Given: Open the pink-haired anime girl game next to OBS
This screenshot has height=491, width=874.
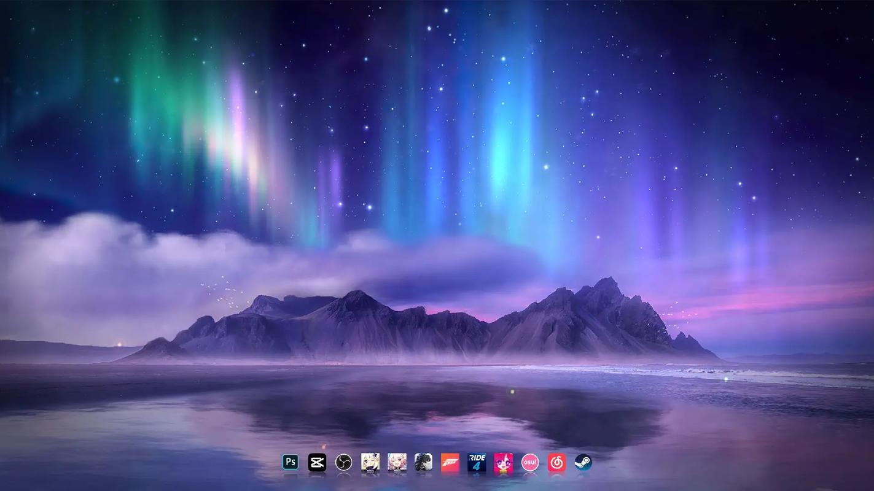Looking at the screenshot, I should [397, 462].
